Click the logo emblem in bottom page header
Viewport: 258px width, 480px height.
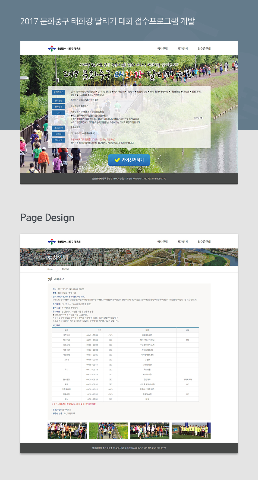[52, 242]
